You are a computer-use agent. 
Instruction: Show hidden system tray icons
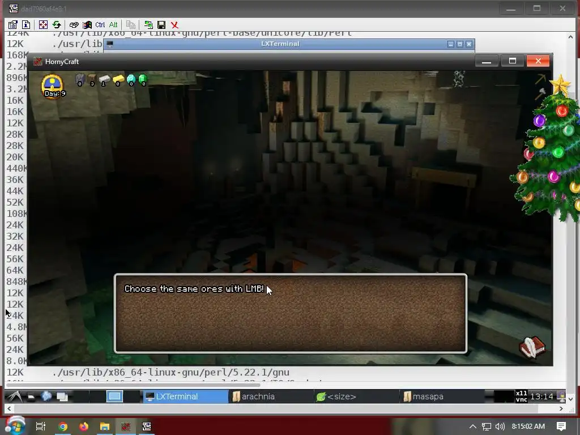coord(473,427)
